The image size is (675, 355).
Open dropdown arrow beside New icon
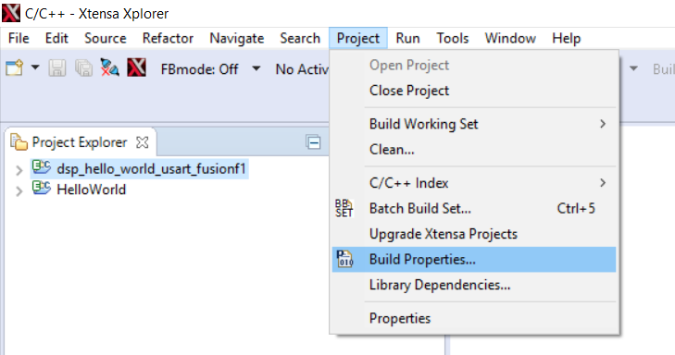coord(35,67)
